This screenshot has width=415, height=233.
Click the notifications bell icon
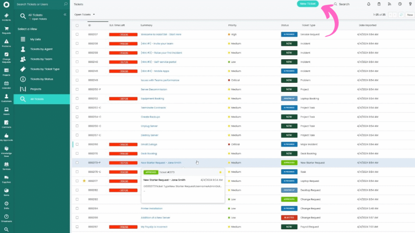point(368,4)
